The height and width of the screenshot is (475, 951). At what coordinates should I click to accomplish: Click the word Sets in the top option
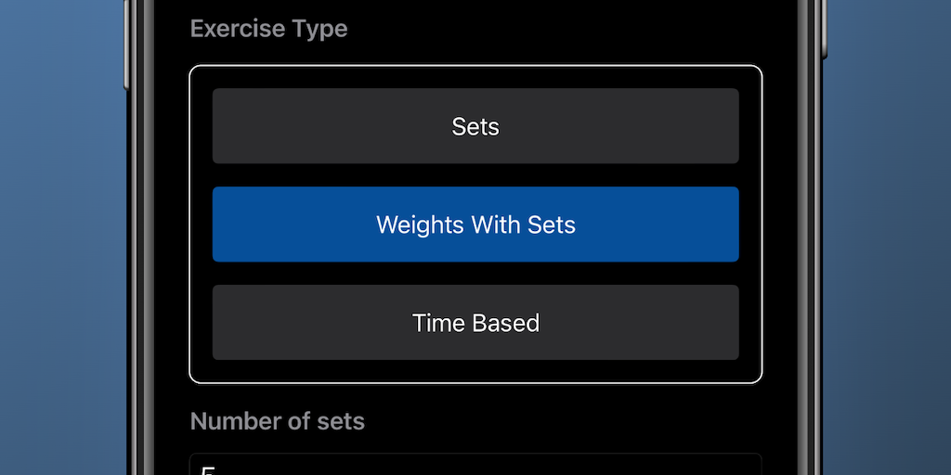point(475,126)
